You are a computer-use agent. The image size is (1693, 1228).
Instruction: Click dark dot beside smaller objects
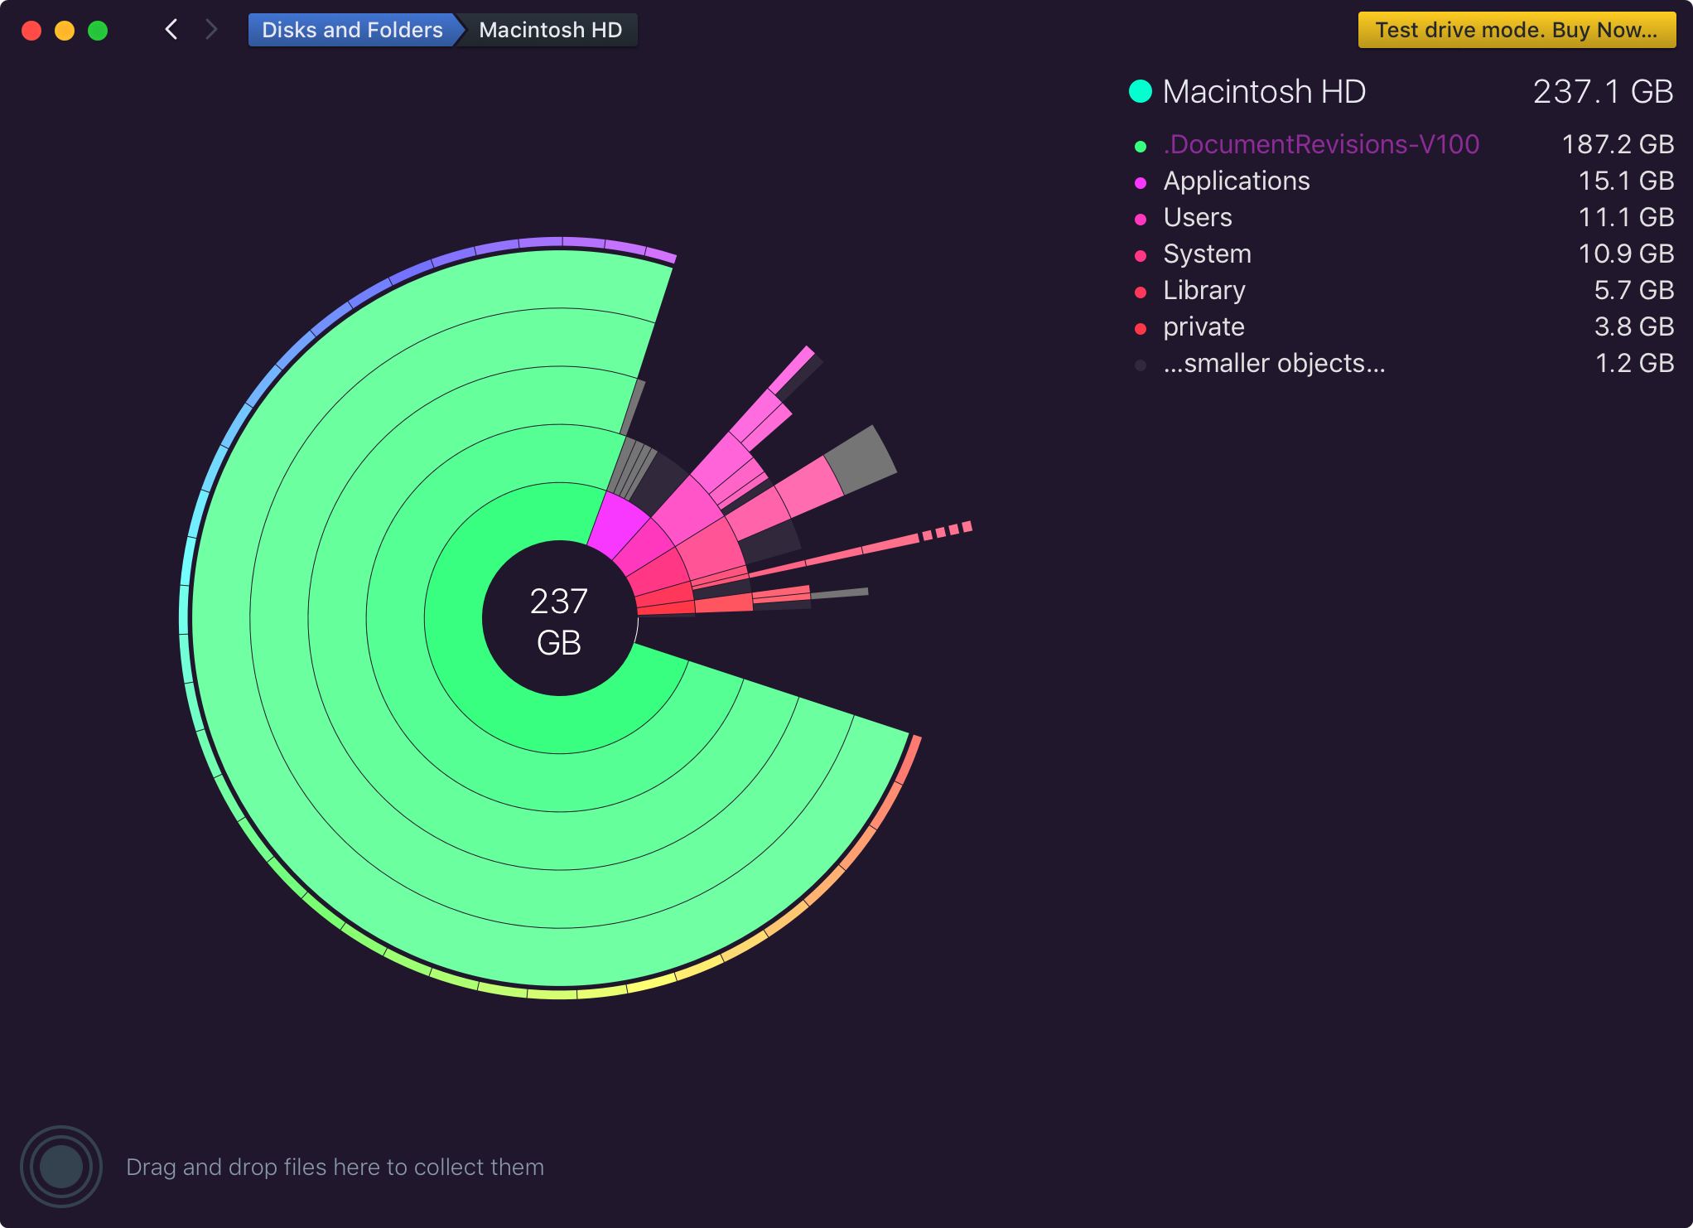tap(1141, 365)
